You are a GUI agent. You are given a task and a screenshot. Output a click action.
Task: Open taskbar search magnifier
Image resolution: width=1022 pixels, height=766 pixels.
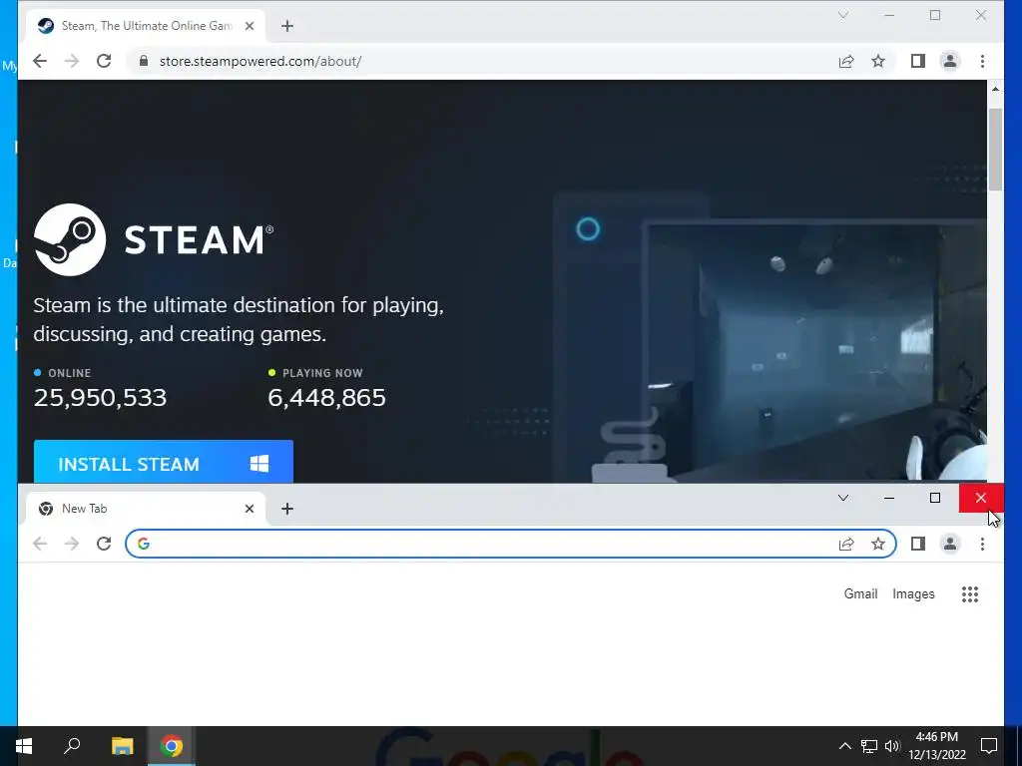72,746
